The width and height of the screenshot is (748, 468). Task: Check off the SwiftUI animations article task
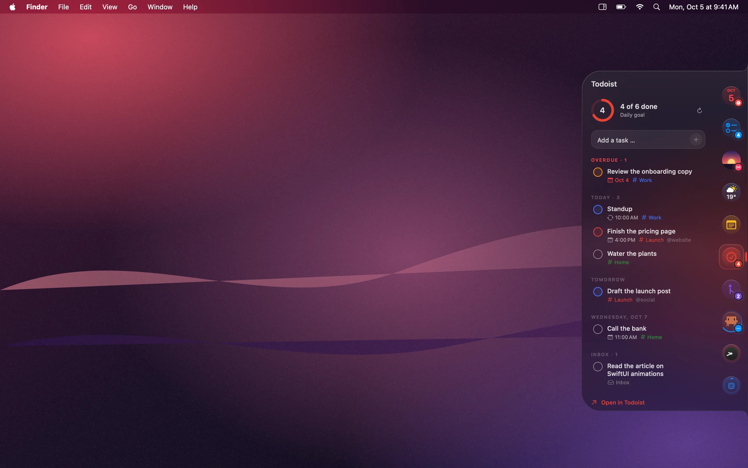click(598, 367)
